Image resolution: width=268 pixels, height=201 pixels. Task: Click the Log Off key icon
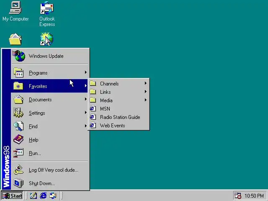click(18, 170)
